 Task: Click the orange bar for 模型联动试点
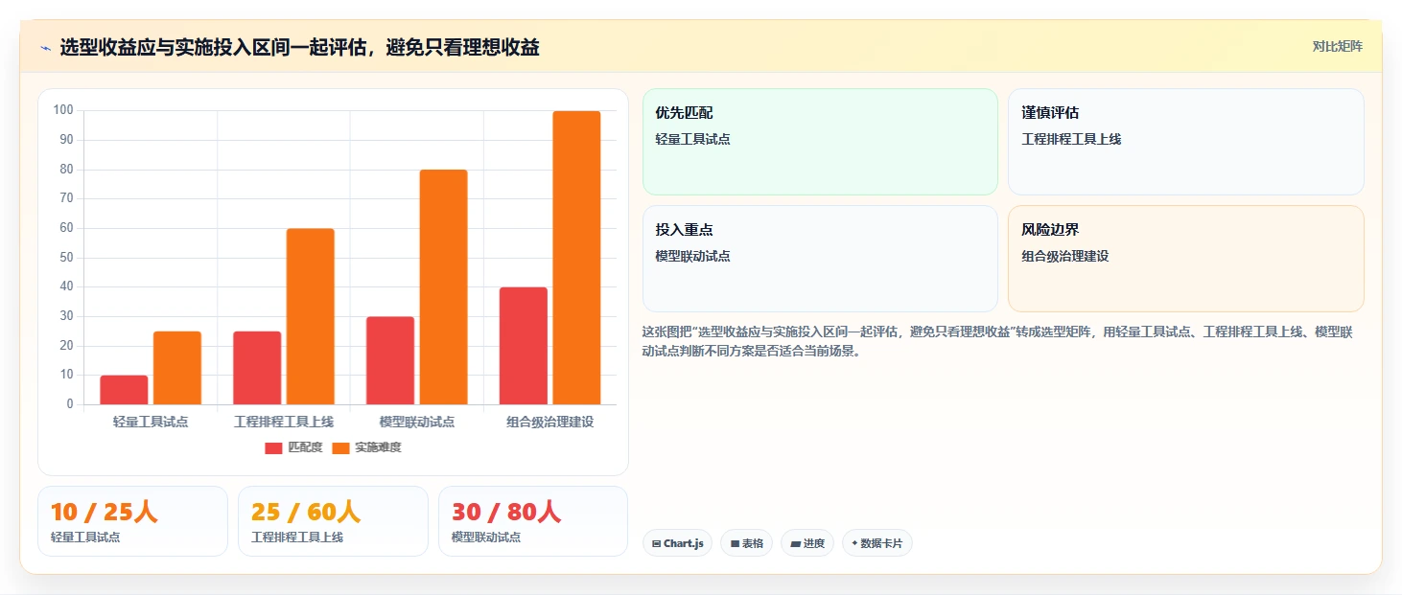[x=443, y=287]
